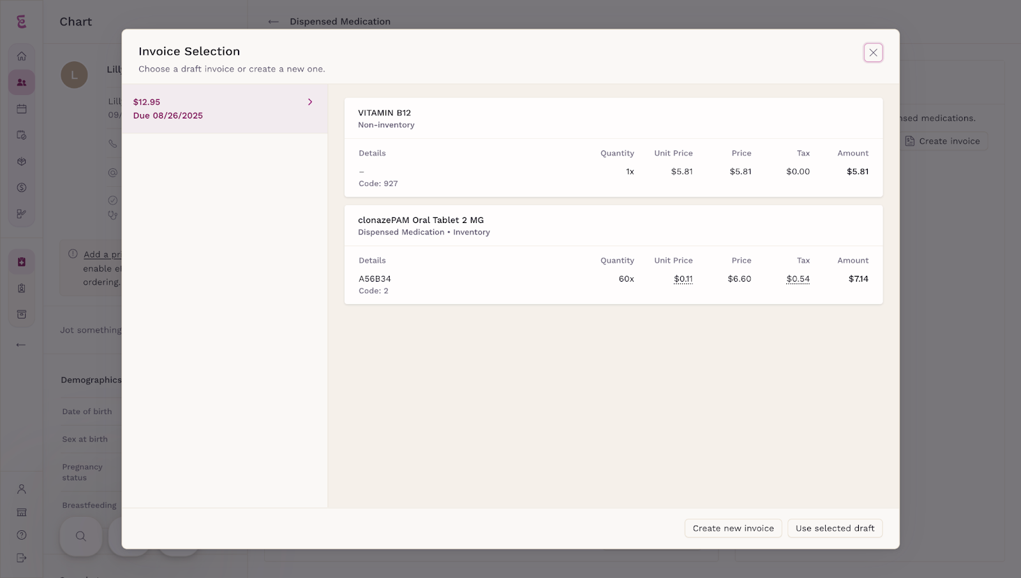
Task: Click the Code: 927 text
Action: click(x=378, y=184)
